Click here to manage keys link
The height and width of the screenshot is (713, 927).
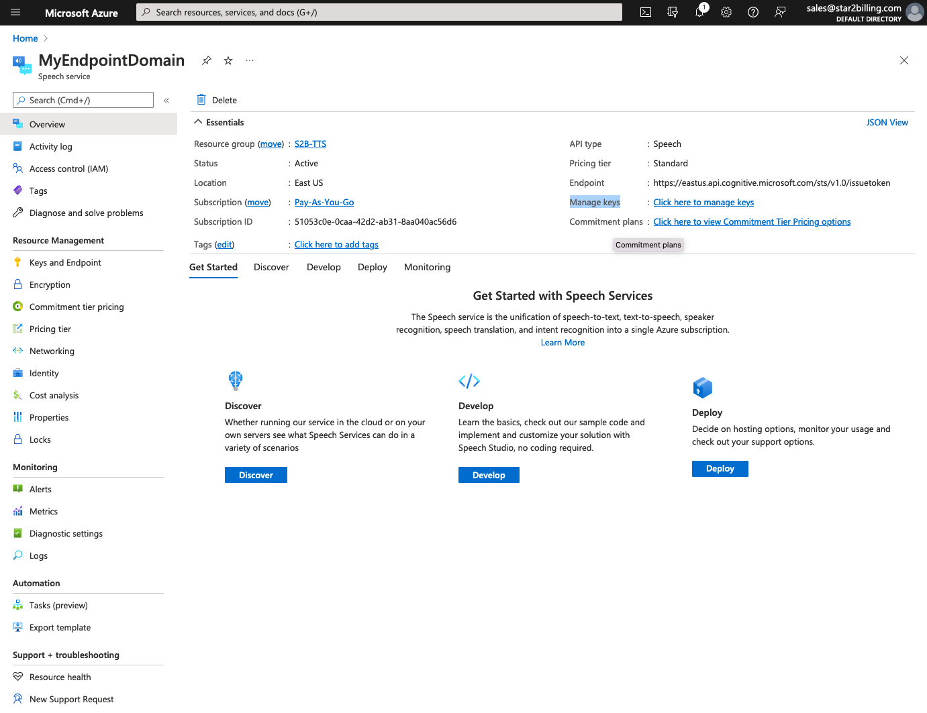click(703, 202)
